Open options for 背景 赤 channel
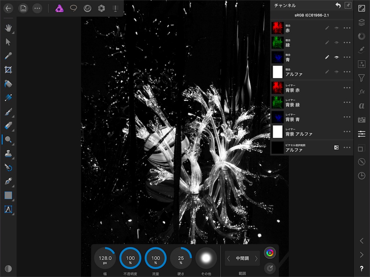The width and height of the screenshot is (370, 277). click(347, 88)
